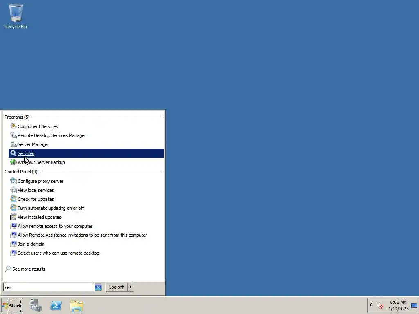Click the Check for updates icon

click(x=14, y=199)
